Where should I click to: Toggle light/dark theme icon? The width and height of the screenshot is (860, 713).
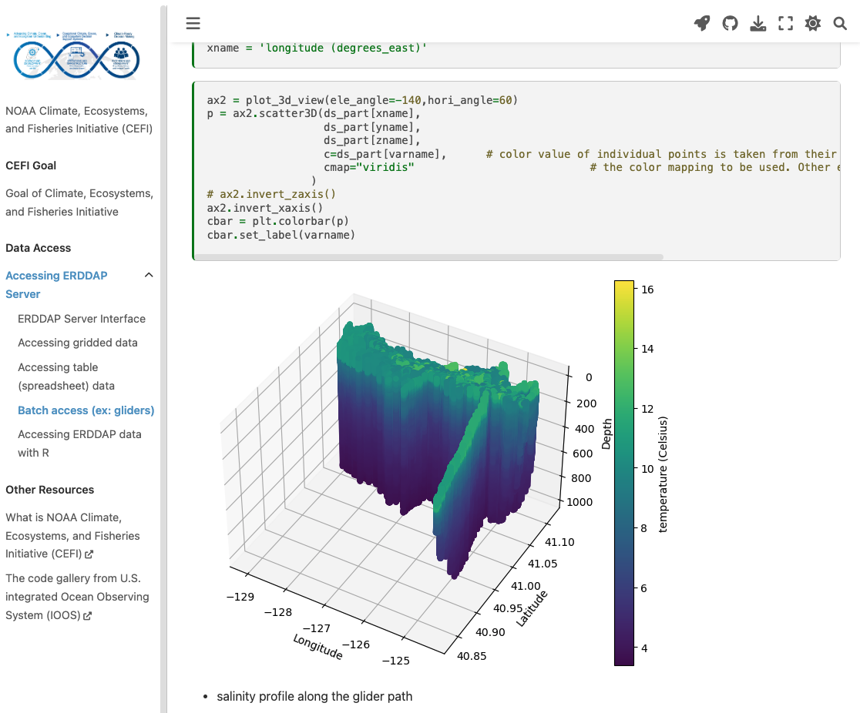click(813, 23)
